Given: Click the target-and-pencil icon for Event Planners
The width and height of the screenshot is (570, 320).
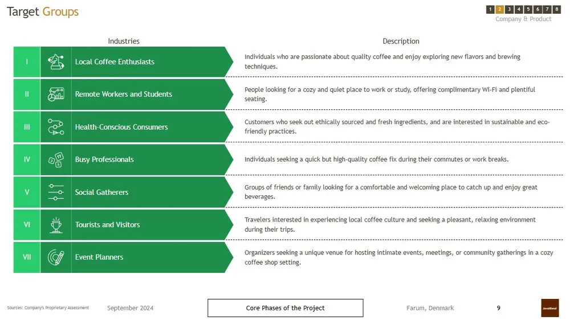Looking at the screenshot, I should click(x=56, y=257).
